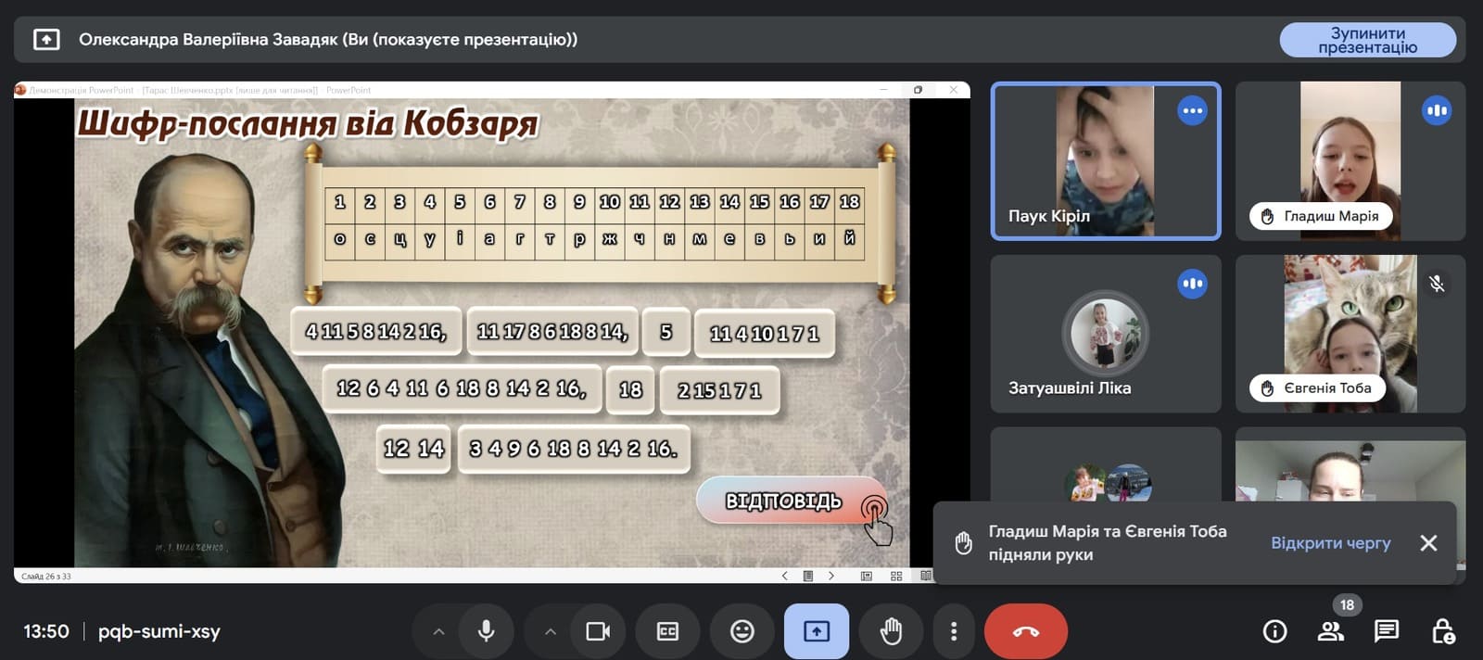1483x660 pixels.
Task: Click the raised hand icon in Гладиш Марія label
Action: click(x=1267, y=216)
